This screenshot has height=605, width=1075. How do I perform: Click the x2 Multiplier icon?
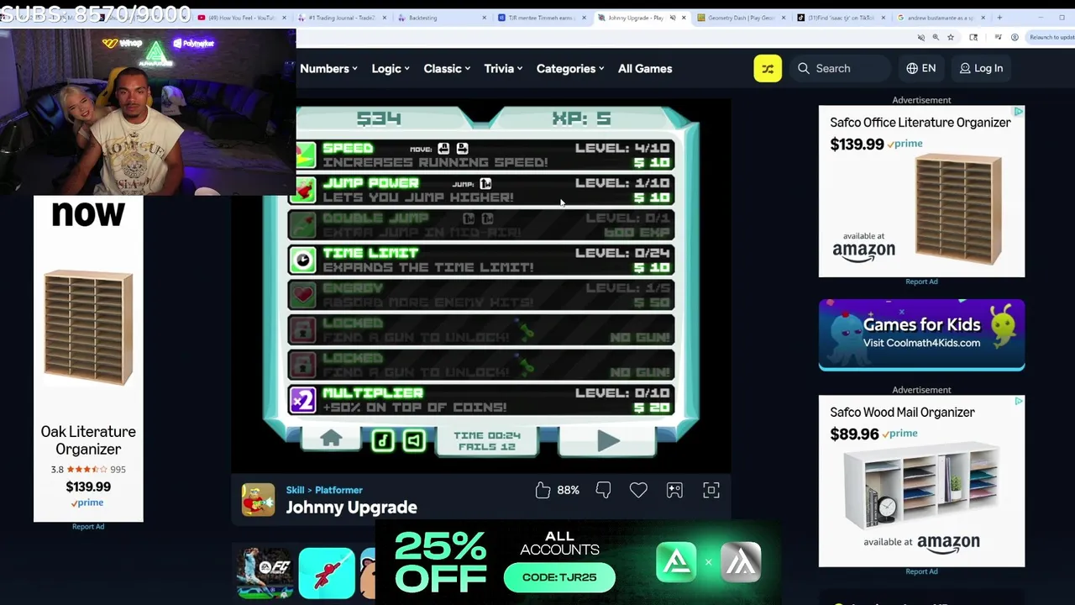303,401
